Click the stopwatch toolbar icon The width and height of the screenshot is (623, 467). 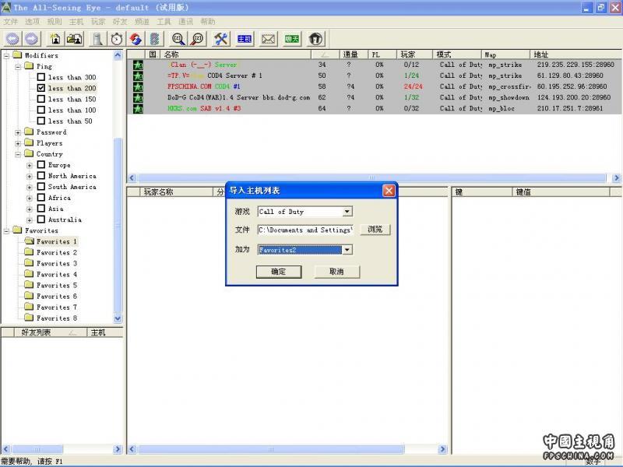point(117,39)
